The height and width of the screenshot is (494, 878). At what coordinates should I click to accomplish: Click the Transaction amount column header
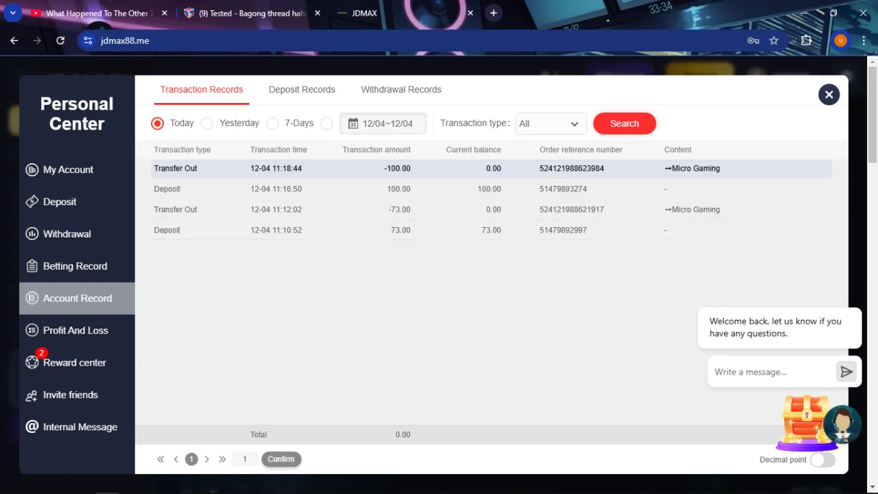point(377,150)
